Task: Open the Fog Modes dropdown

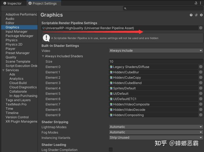Action: pos(156,132)
